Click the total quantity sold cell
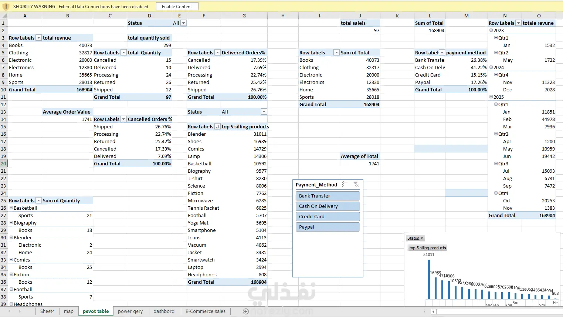Screen dimensions: 563x317 (149, 38)
